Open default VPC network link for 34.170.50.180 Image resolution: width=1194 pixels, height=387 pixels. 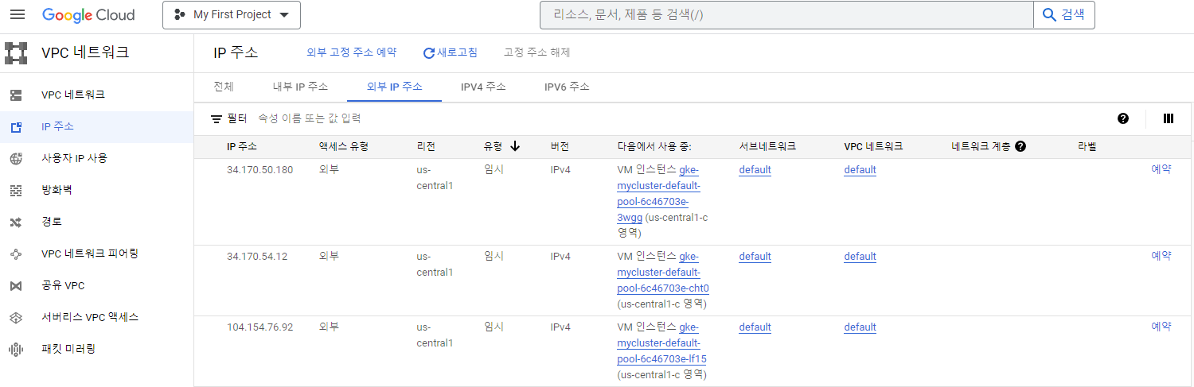[860, 170]
